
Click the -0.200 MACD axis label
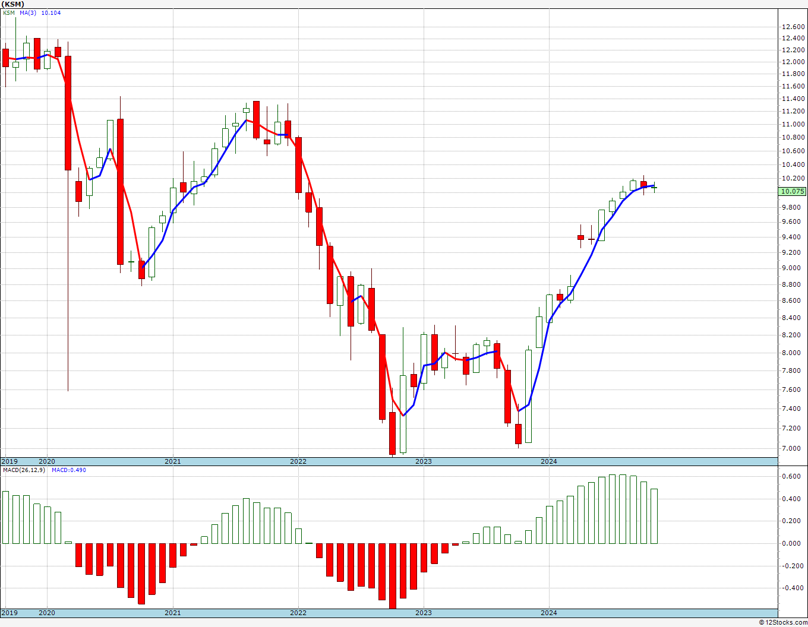coord(793,566)
